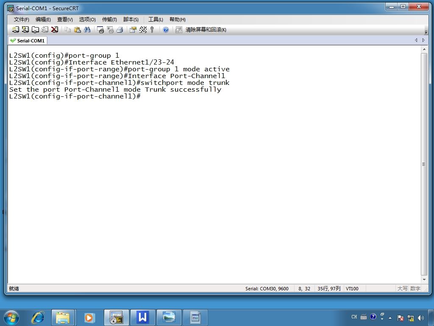The image size is (434, 326).
Task: Click the Show Desktop button
Action: [x=431, y=318]
